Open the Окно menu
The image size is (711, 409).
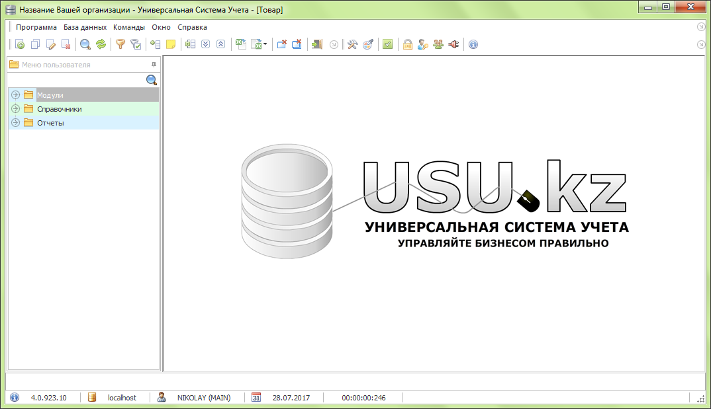tap(161, 27)
